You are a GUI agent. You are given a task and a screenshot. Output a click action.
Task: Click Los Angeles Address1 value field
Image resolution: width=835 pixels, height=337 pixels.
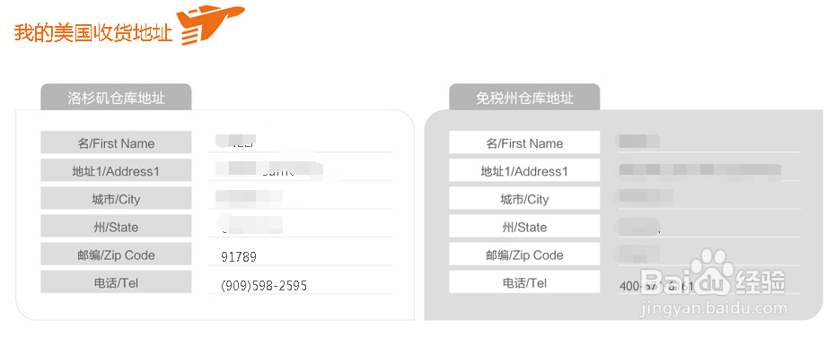click(x=301, y=170)
